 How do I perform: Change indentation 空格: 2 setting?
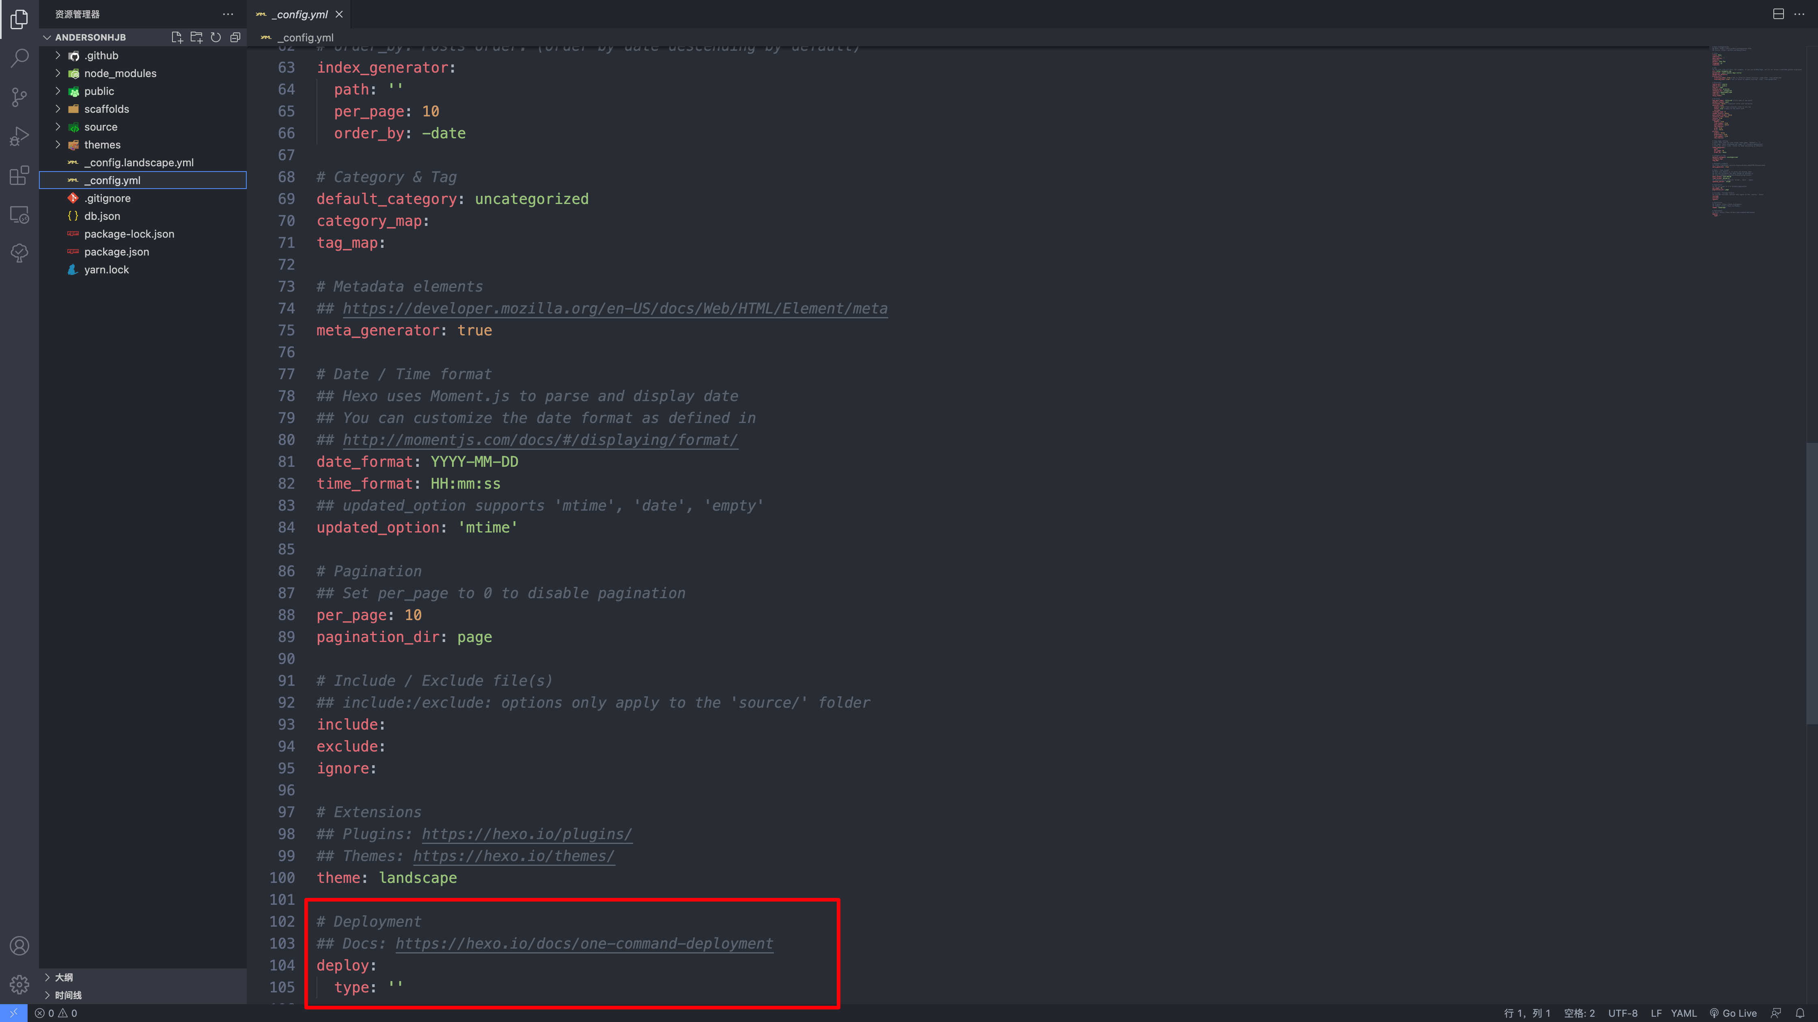coord(1579,1013)
